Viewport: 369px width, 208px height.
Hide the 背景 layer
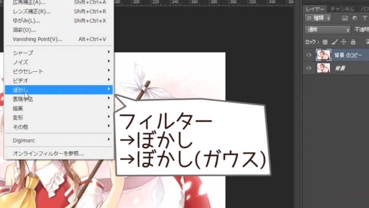(309, 68)
